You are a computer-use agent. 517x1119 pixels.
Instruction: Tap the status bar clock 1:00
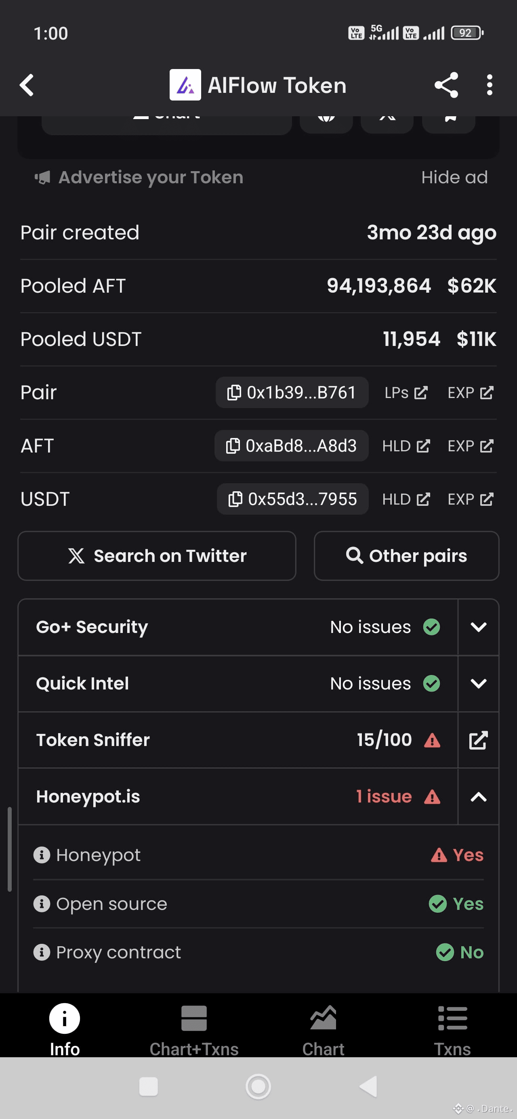(x=51, y=34)
